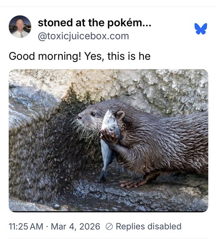Visit the @toxicjuicebox.com handle
The height and width of the screenshot is (245, 217).
83,36
